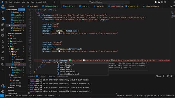175x98 pixels.
Task: Click the text-white color swatch
Action: click(x=84, y=60)
